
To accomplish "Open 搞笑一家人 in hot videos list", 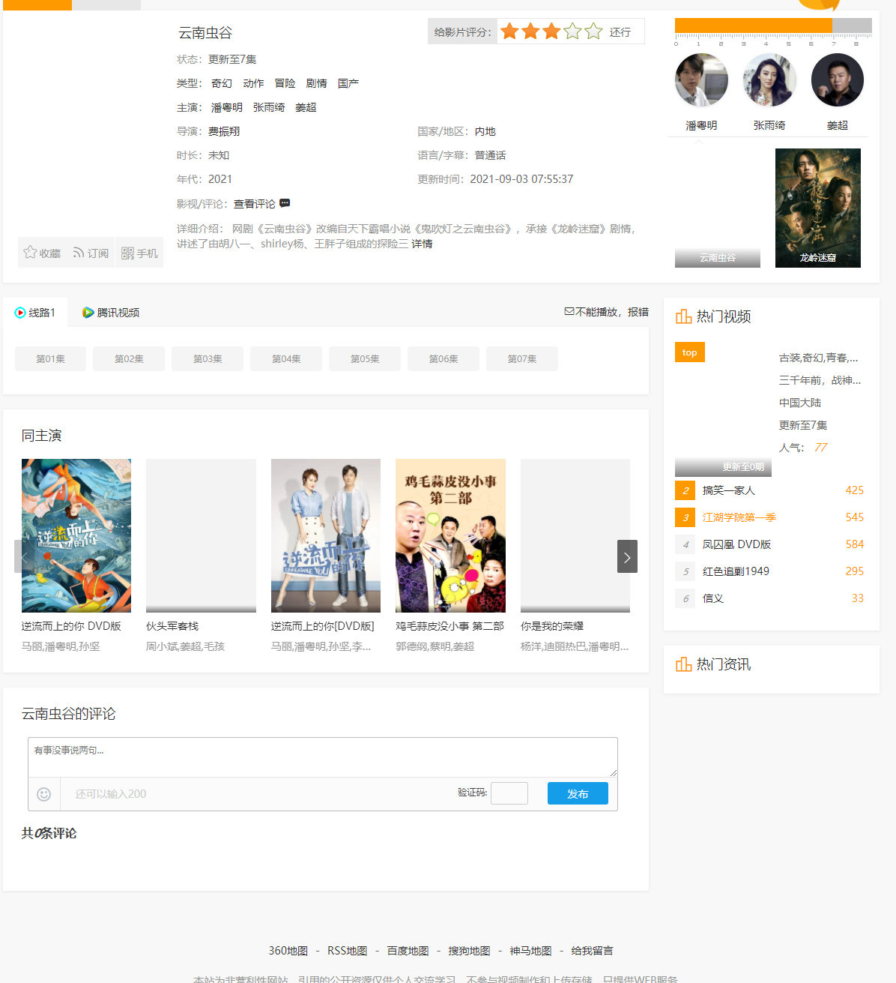I will pyautogui.click(x=729, y=490).
